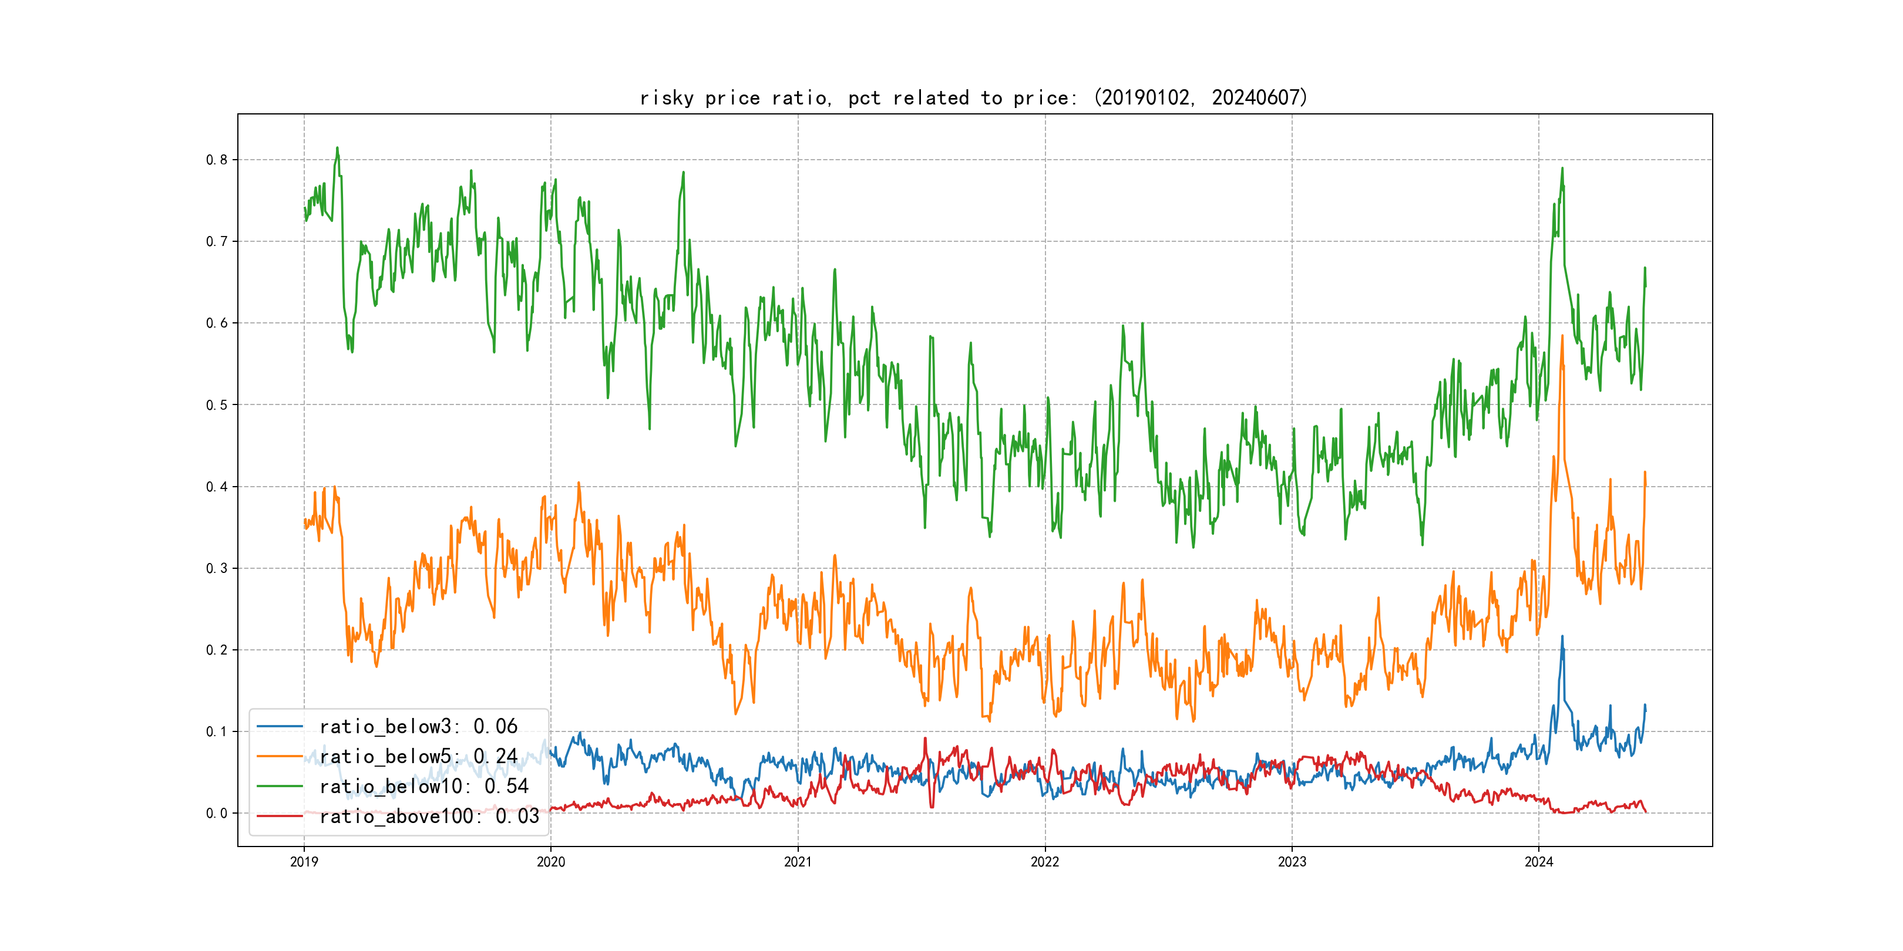Click the 0.3 y-axis tick label
This screenshot has height=951, width=1903.
point(217,568)
